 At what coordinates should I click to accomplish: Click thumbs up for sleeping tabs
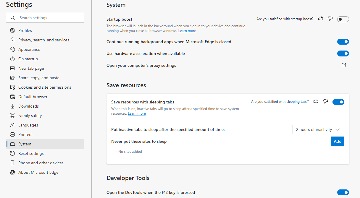pyautogui.click(x=316, y=101)
